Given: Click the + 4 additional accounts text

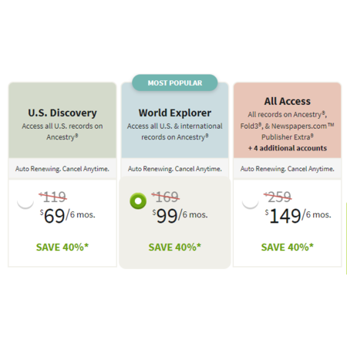Looking at the screenshot, I should coord(288,148).
